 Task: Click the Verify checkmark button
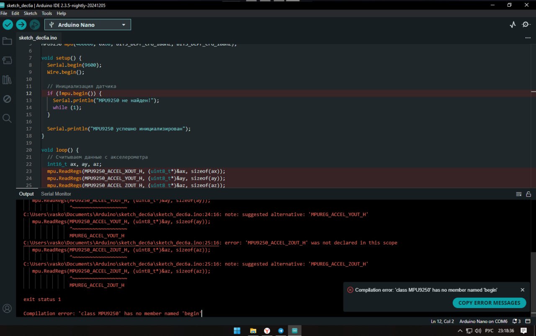pyautogui.click(x=8, y=25)
